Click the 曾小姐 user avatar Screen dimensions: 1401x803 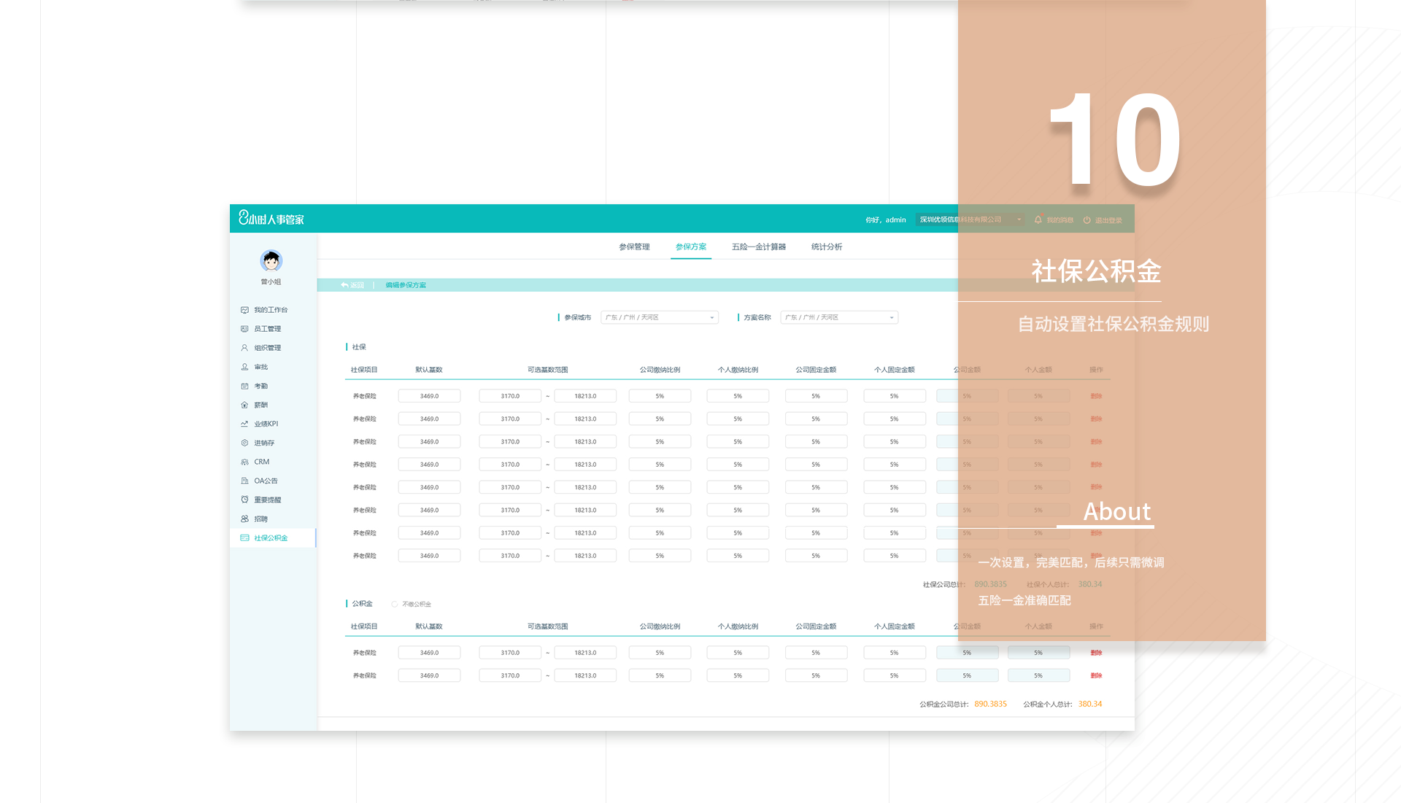coord(271,260)
